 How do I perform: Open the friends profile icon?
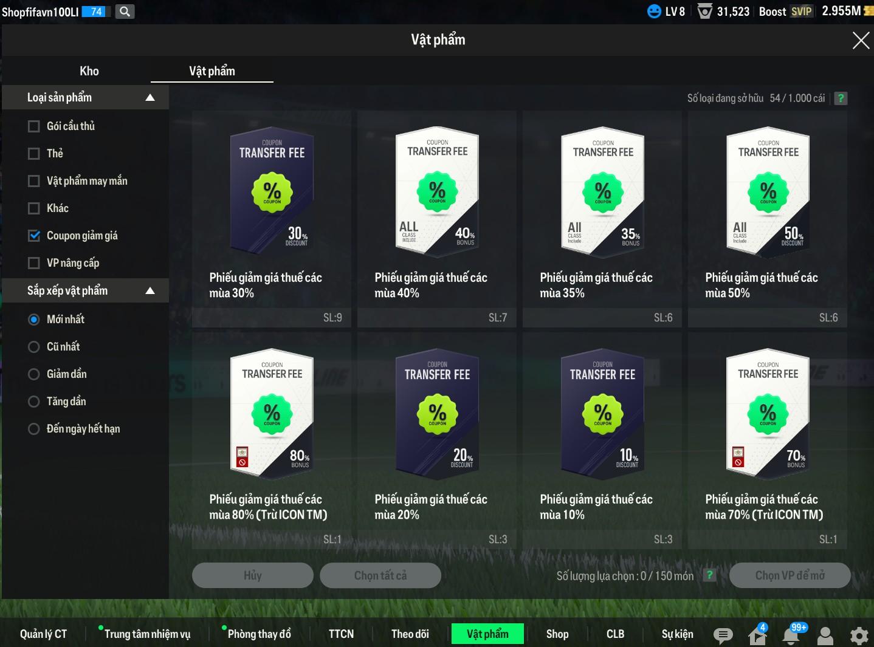(x=825, y=635)
